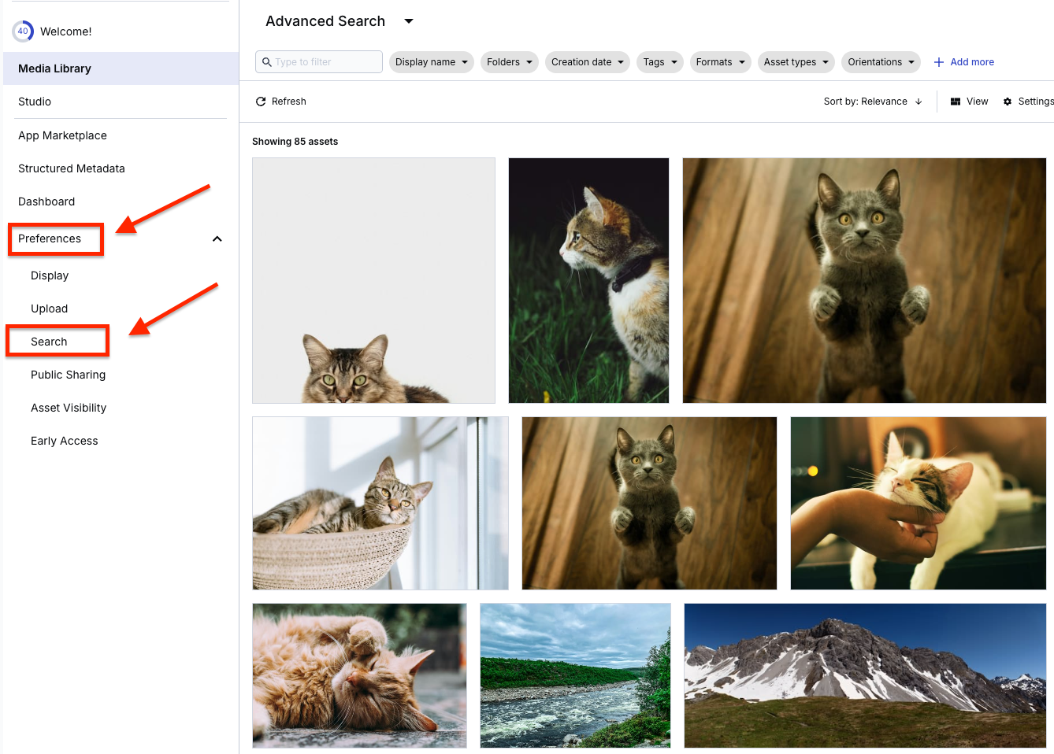1054x754 pixels.
Task: Select the gray kitten thumbnail on wooden floor
Action: tap(863, 279)
